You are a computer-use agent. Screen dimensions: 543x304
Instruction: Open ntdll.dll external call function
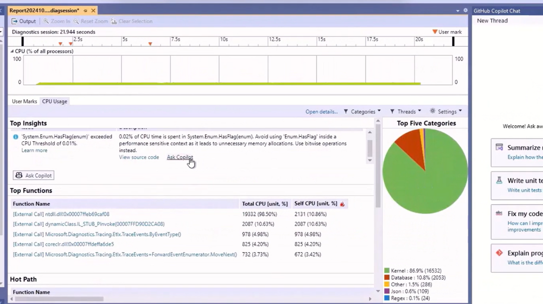pos(61,214)
